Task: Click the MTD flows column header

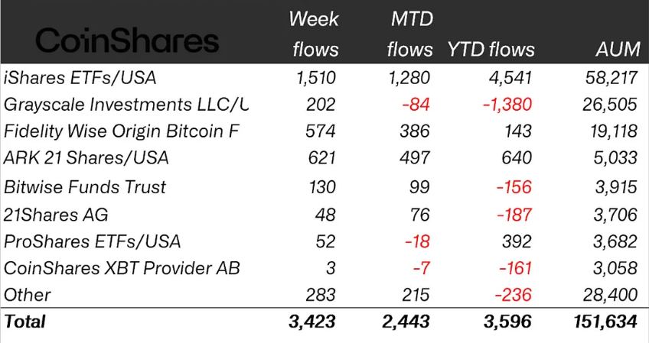Action: (x=409, y=35)
